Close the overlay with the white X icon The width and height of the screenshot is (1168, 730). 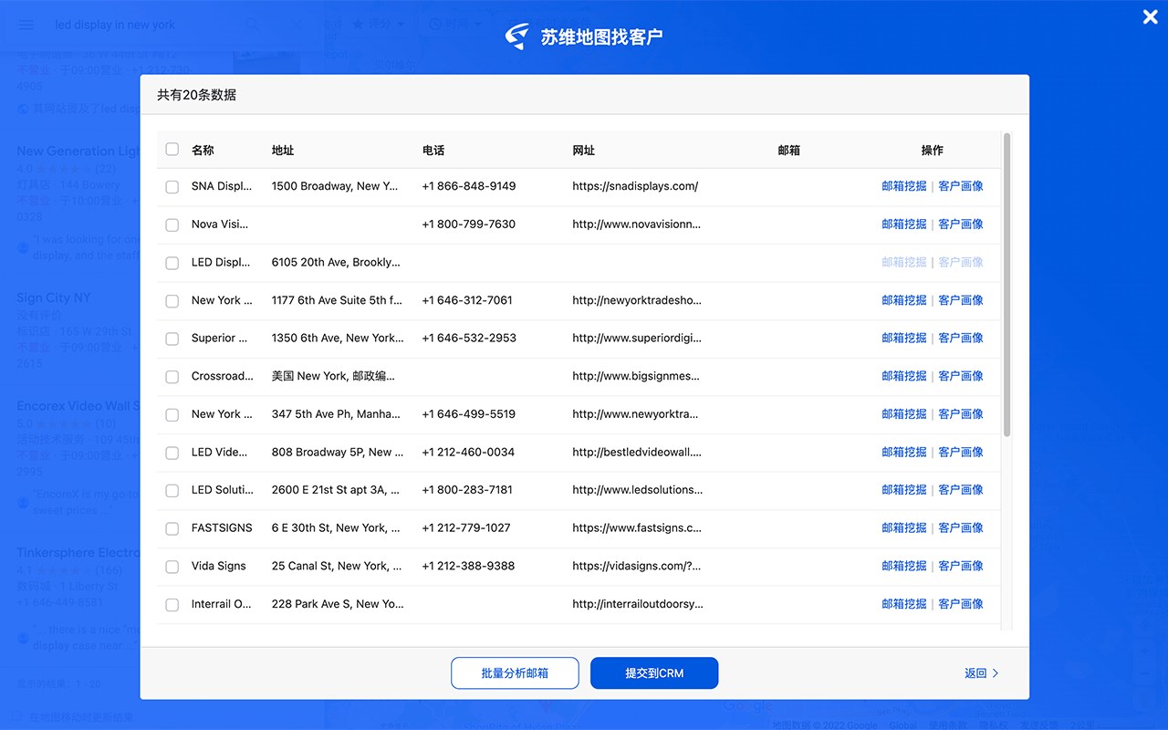click(1150, 16)
